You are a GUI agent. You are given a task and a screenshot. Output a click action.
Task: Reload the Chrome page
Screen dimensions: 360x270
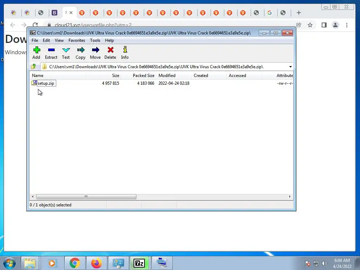coord(35,25)
